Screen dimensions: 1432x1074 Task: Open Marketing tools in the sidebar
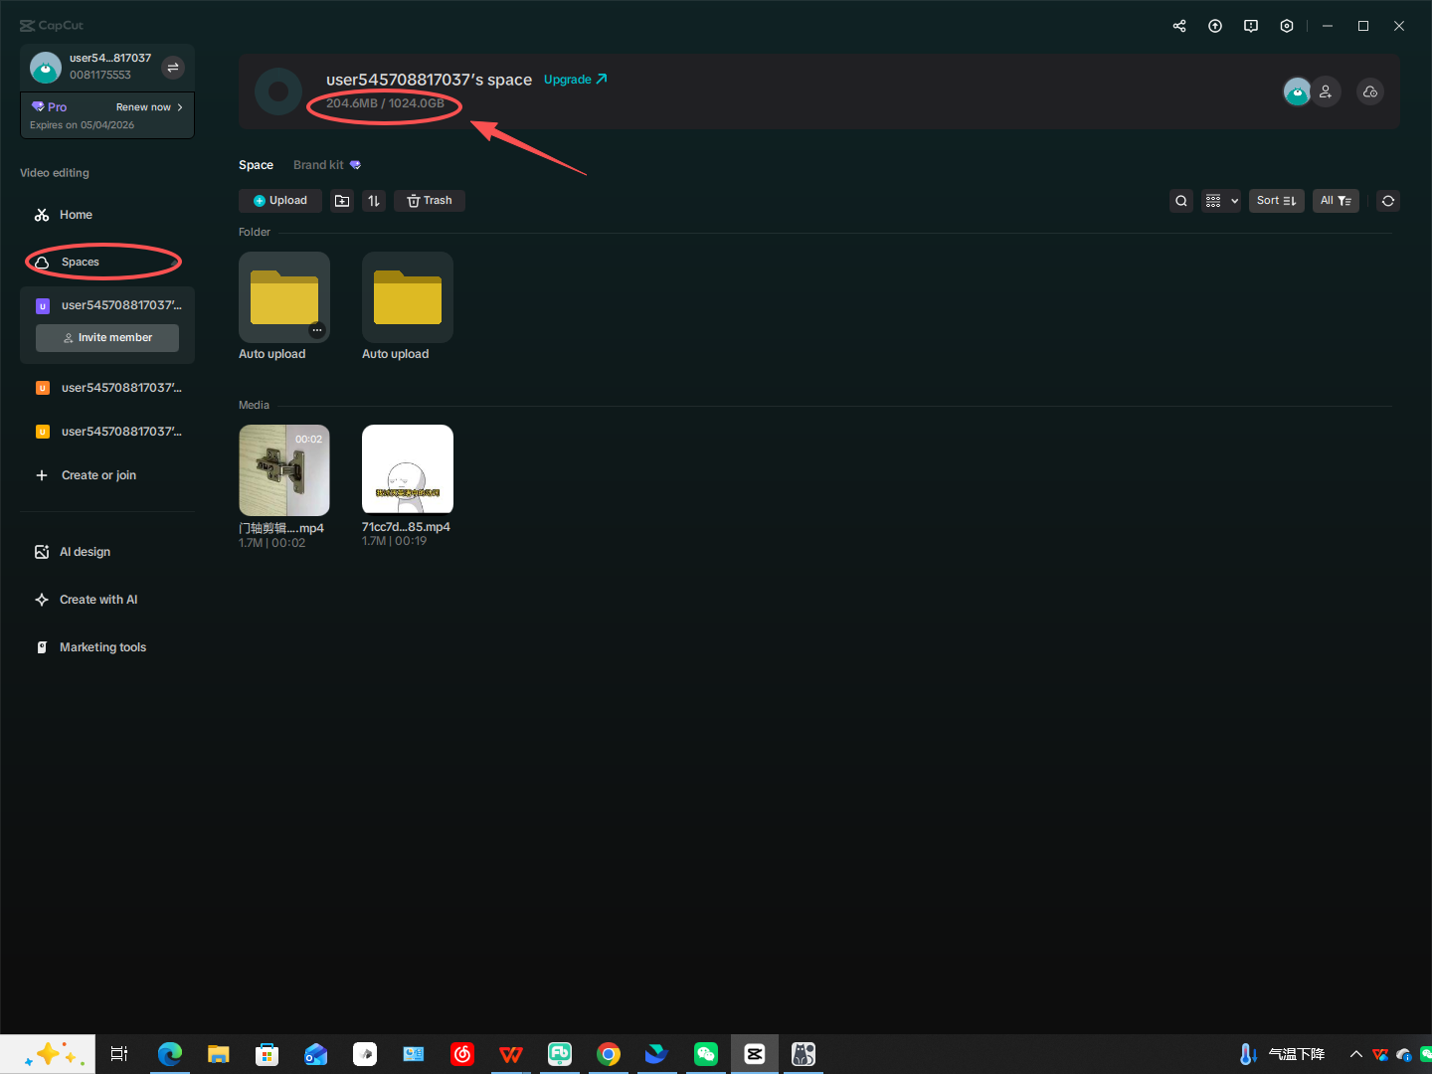pos(107,647)
